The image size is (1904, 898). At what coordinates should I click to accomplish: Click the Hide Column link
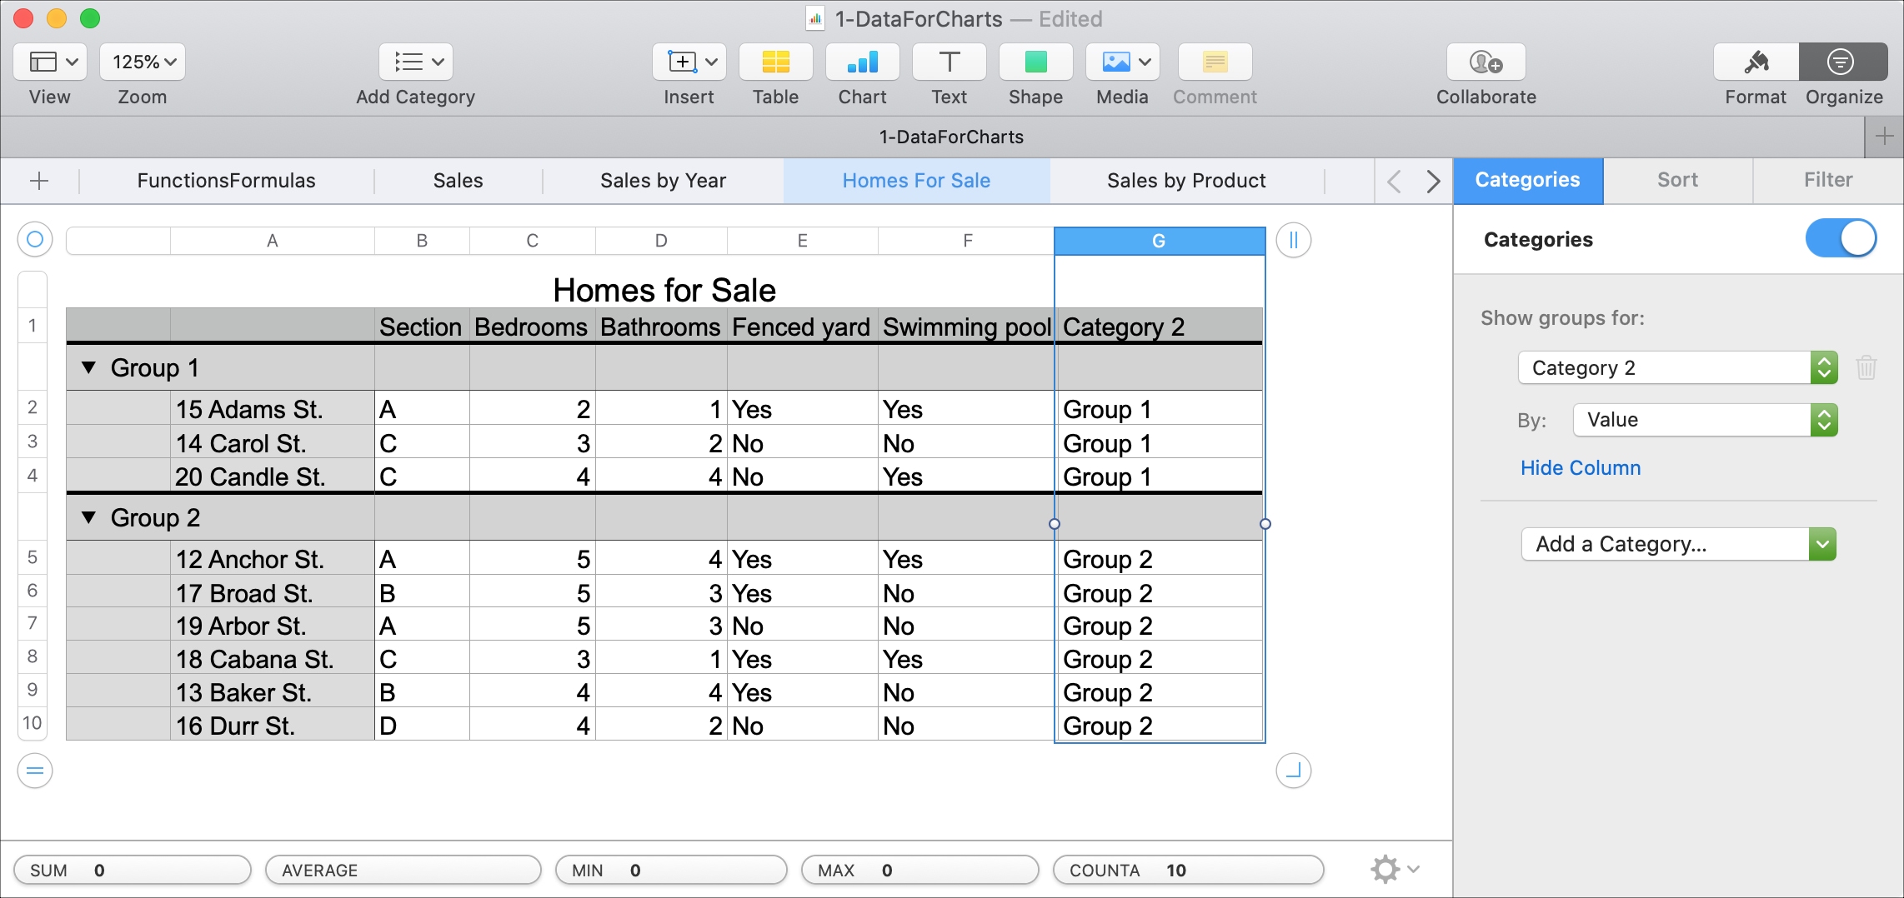point(1580,467)
